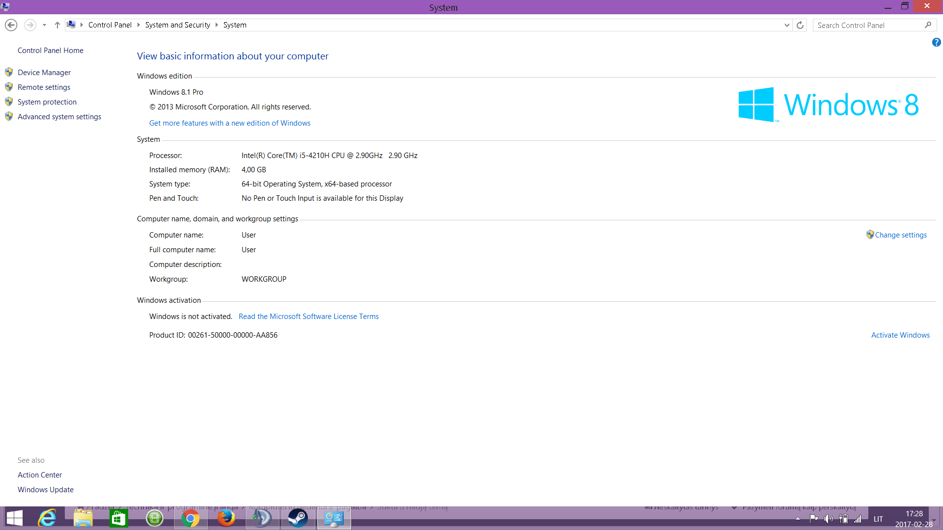Screen dimensions: 943x530
Task: Expand the address bar history dropdown
Action: pos(787,25)
